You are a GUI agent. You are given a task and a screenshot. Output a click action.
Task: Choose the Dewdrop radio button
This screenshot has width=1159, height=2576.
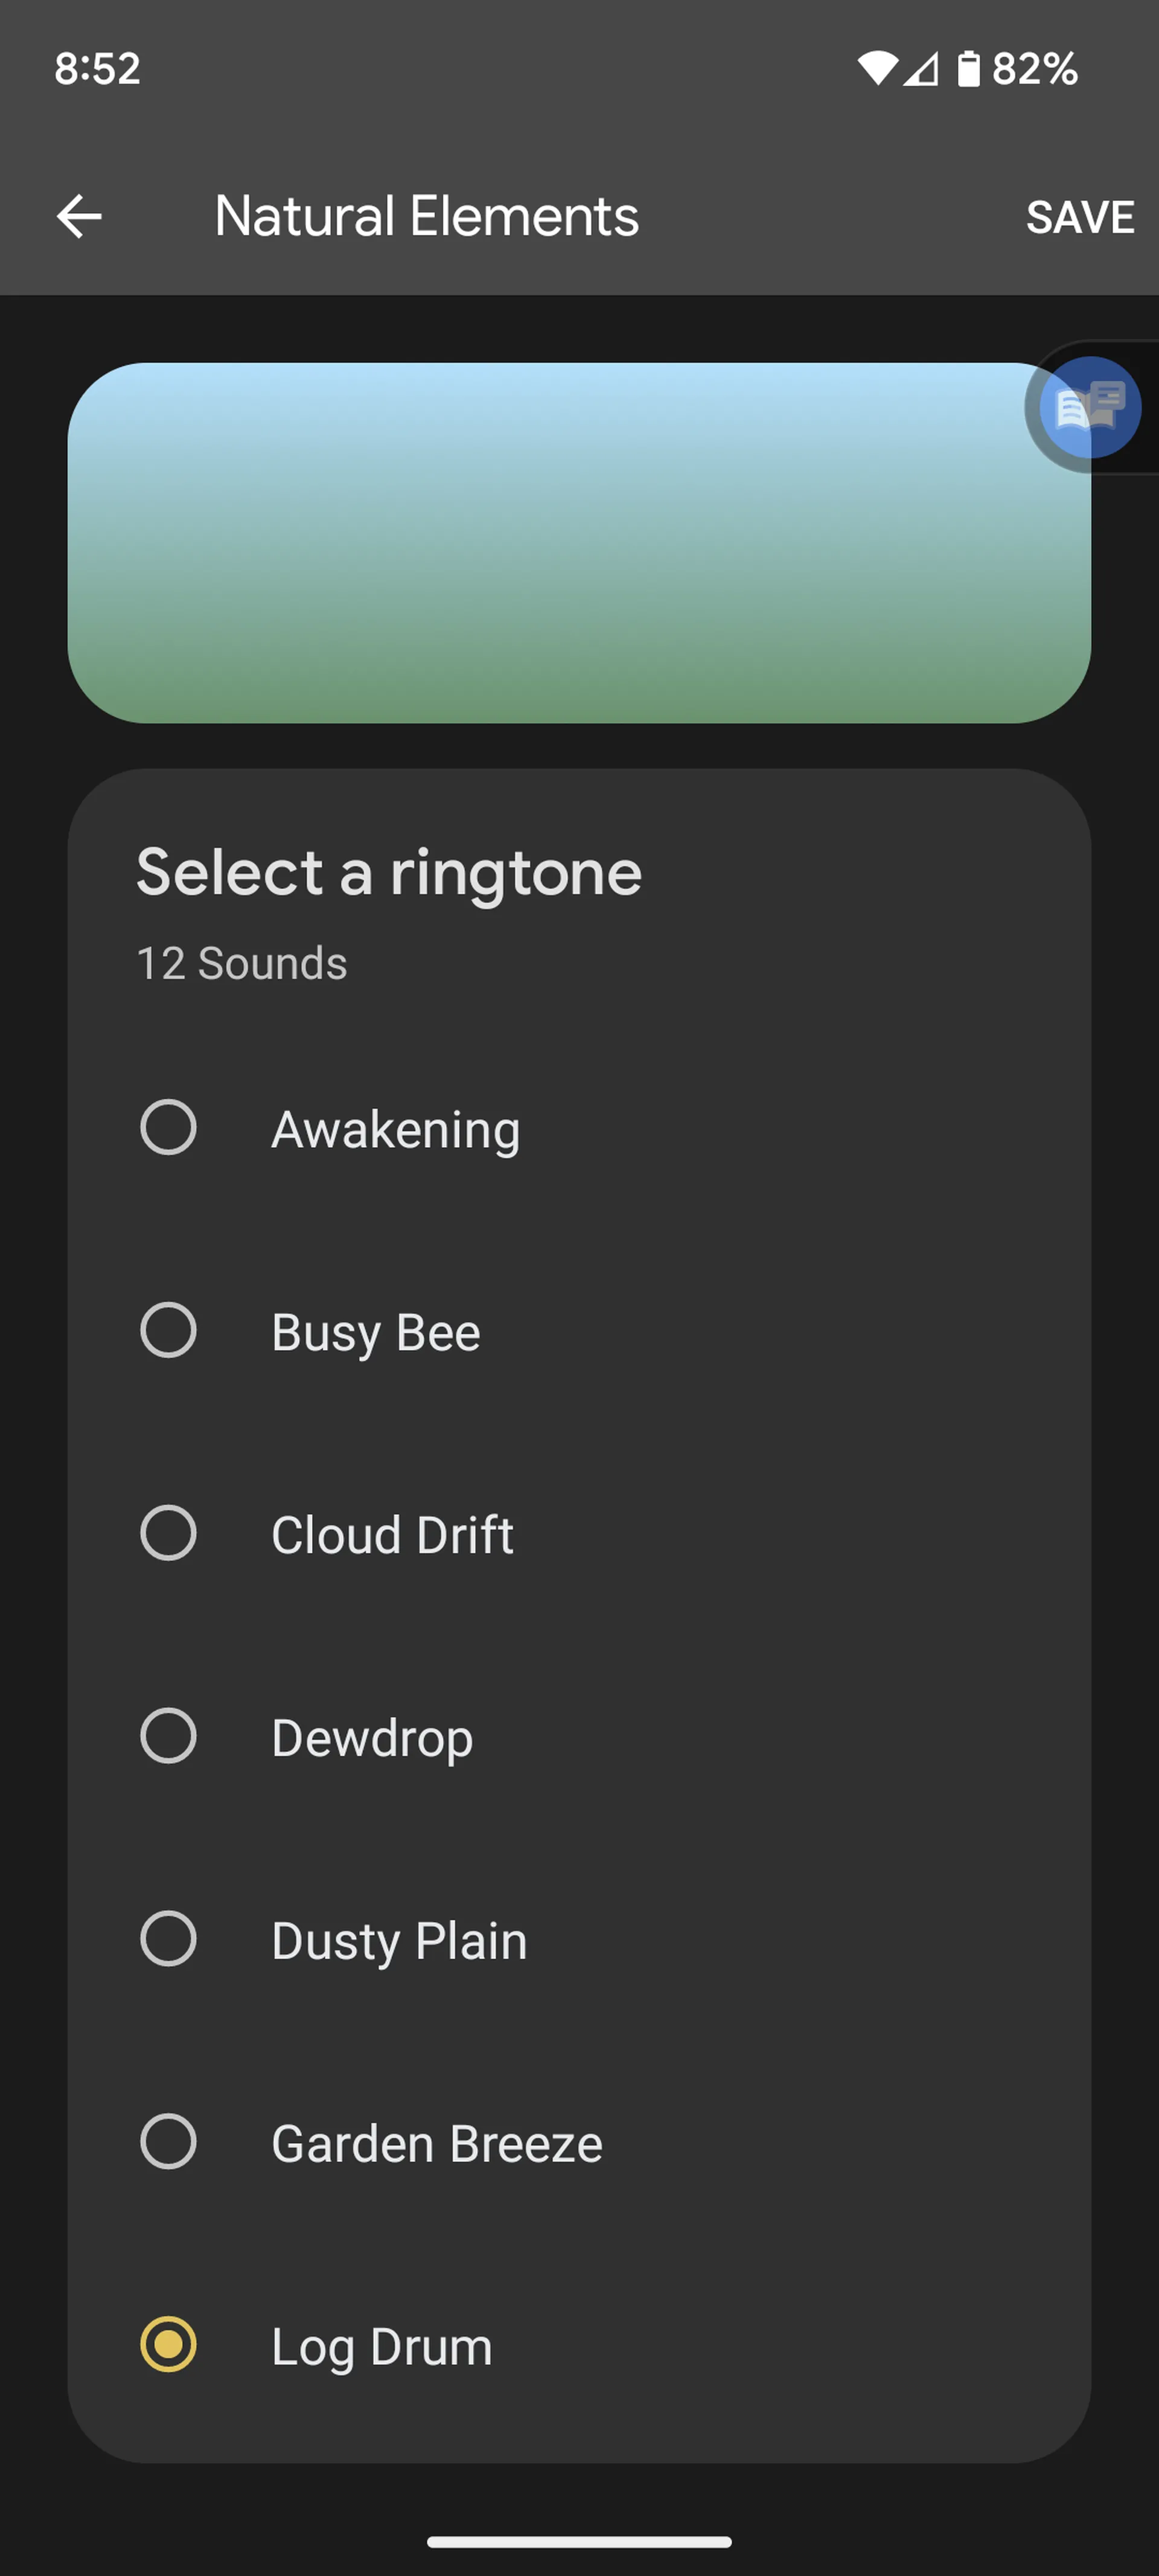coord(168,1736)
